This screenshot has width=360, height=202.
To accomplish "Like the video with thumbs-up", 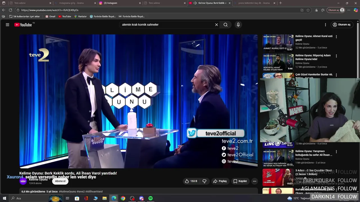I will [x=191, y=181].
